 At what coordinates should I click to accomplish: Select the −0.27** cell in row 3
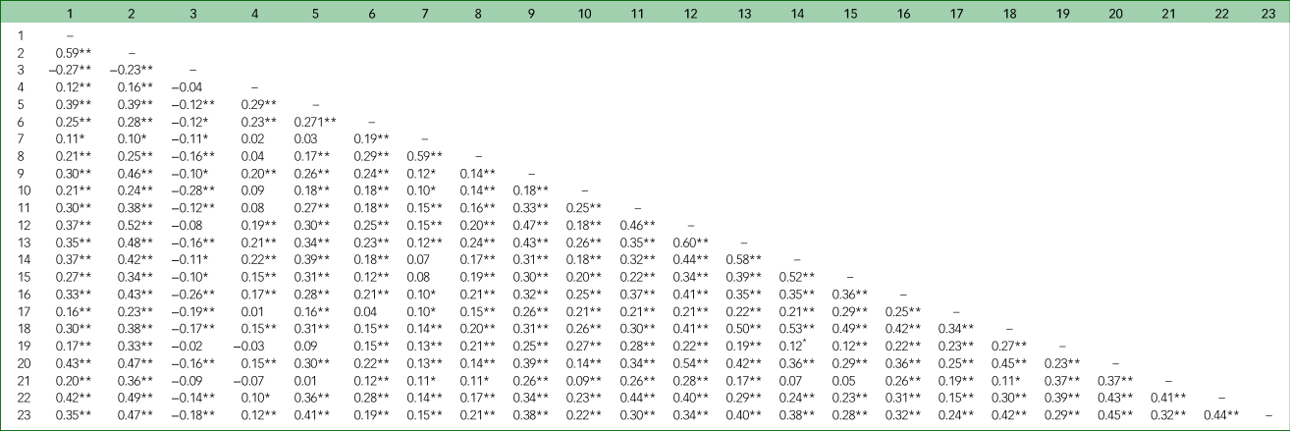[x=71, y=70]
